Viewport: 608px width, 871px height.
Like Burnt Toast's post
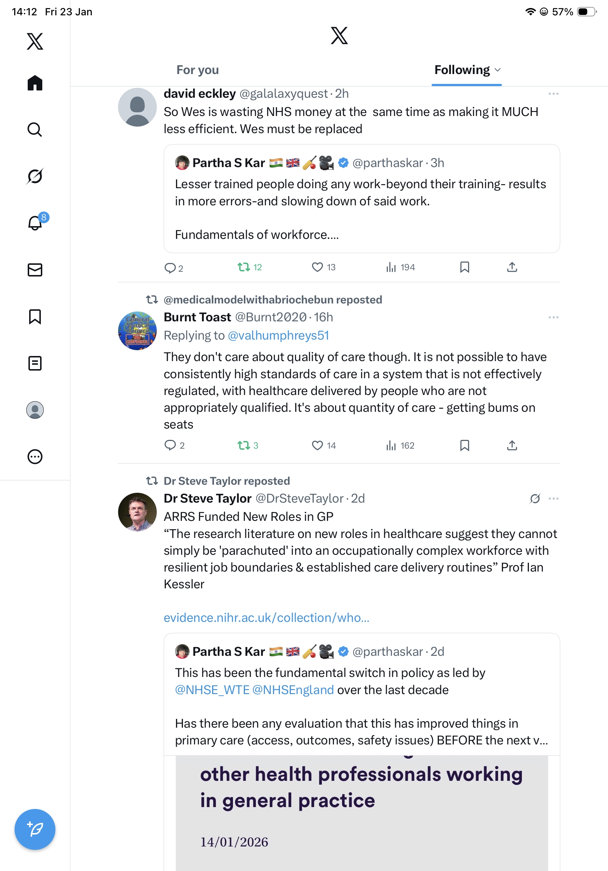317,445
